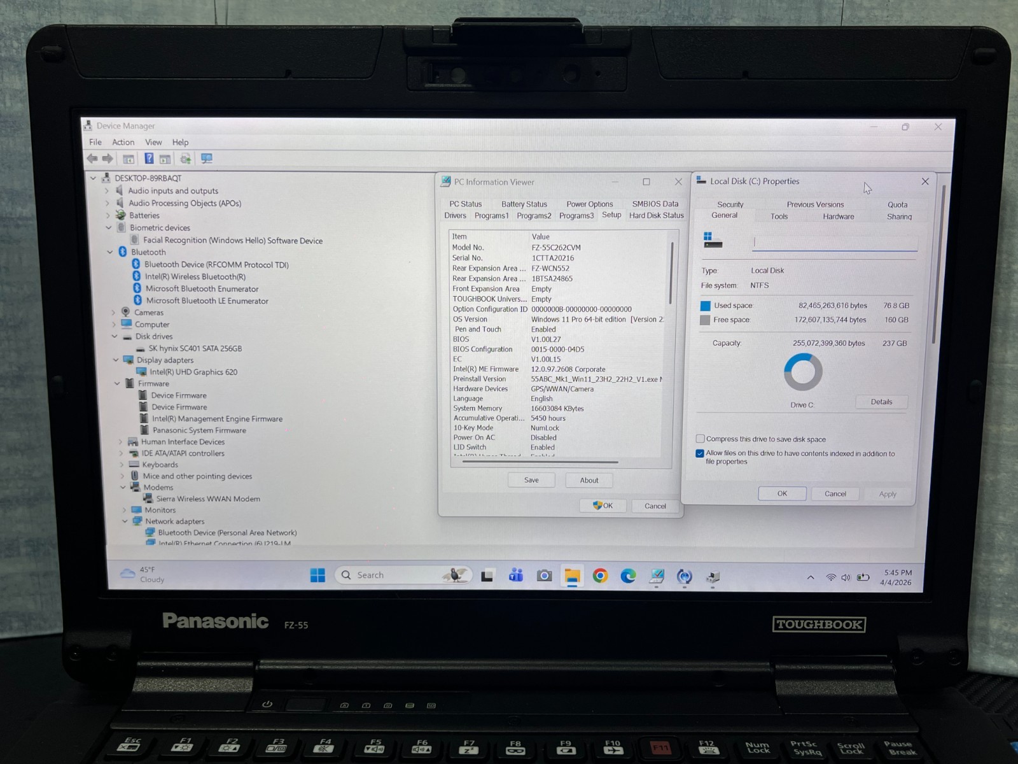Click OK in PC Information Viewer

(603, 506)
